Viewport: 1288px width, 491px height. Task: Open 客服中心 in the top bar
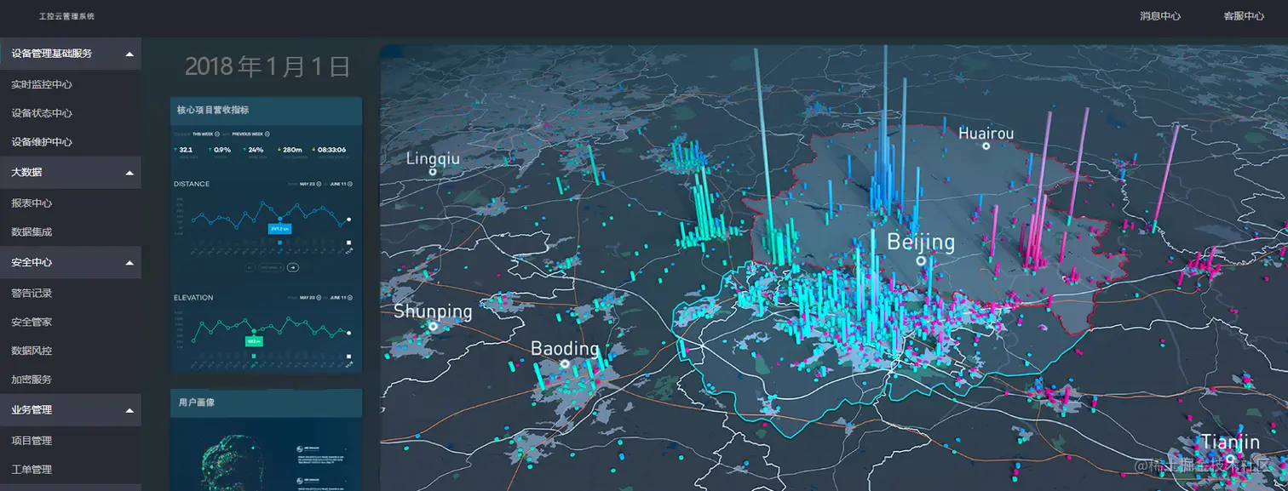(x=1244, y=16)
